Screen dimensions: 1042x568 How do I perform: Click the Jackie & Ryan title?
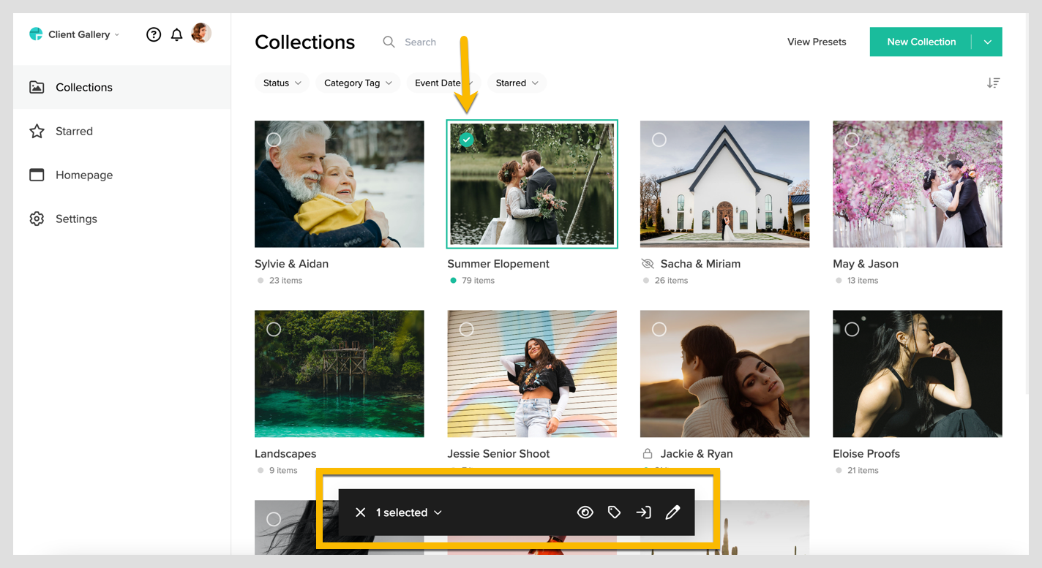click(697, 454)
